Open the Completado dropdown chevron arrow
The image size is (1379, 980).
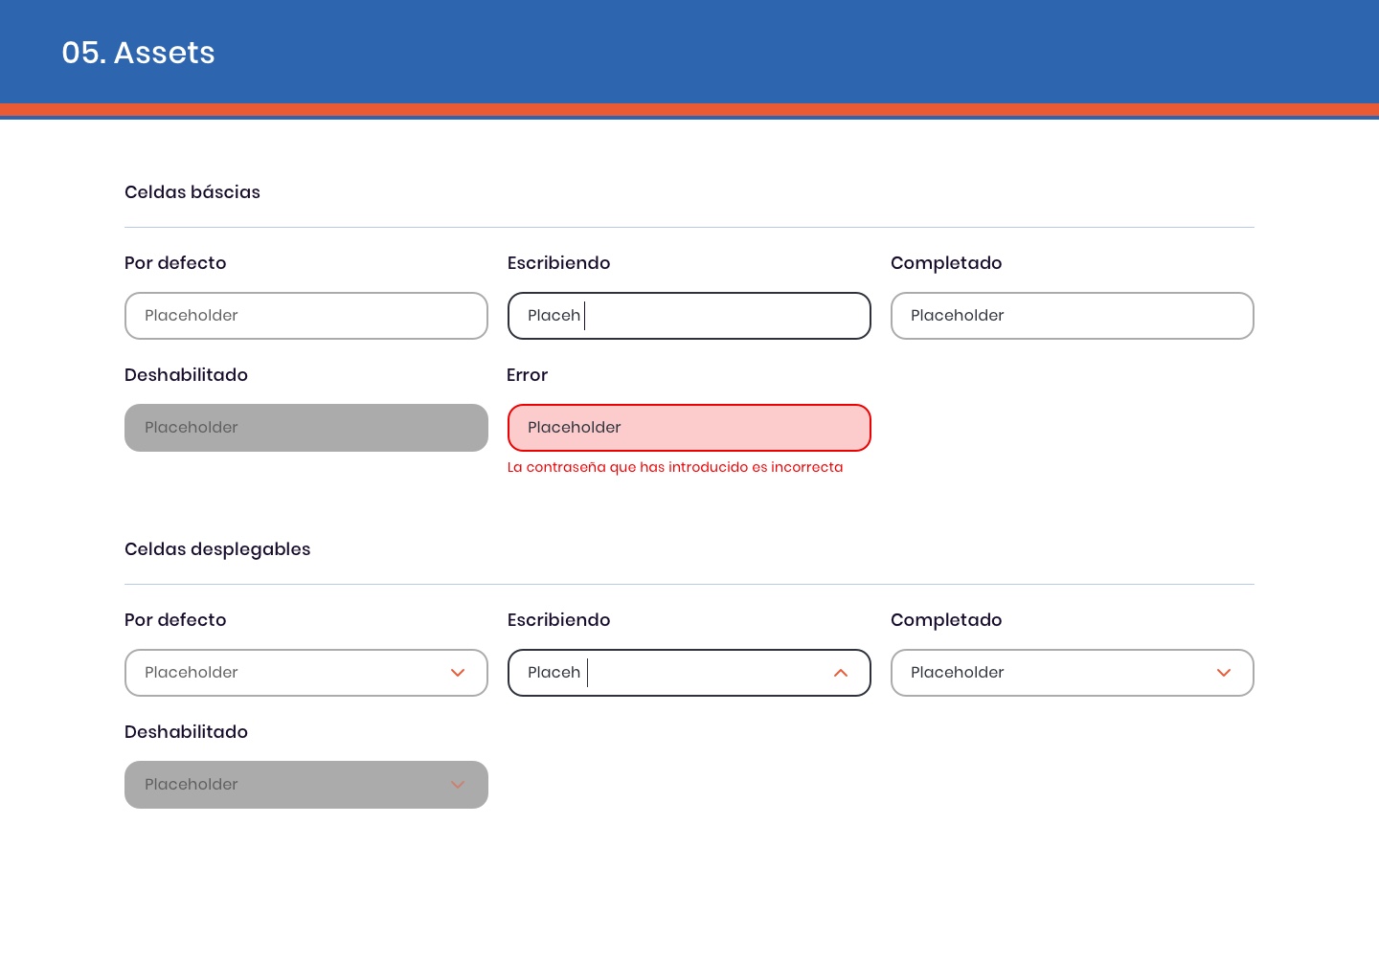(x=1224, y=673)
